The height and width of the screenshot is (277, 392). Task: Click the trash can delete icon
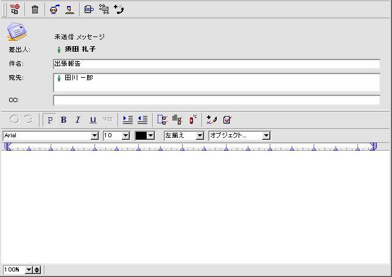pyautogui.click(x=35, y=10)
